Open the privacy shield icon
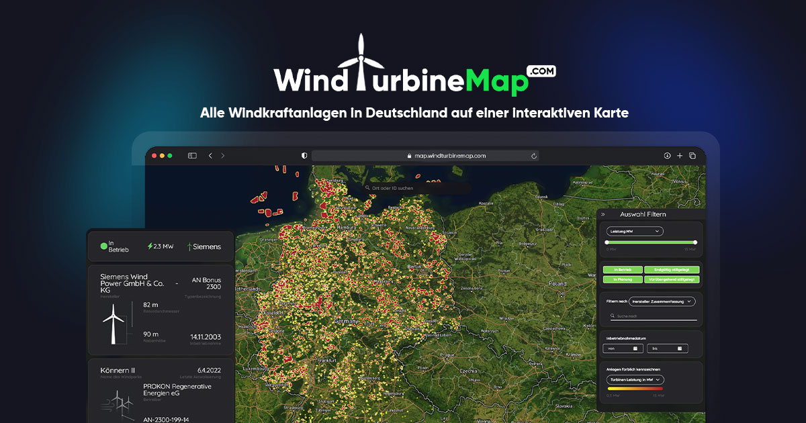The width and height of the screenshot is (806, 423). (x=304, y=156)
